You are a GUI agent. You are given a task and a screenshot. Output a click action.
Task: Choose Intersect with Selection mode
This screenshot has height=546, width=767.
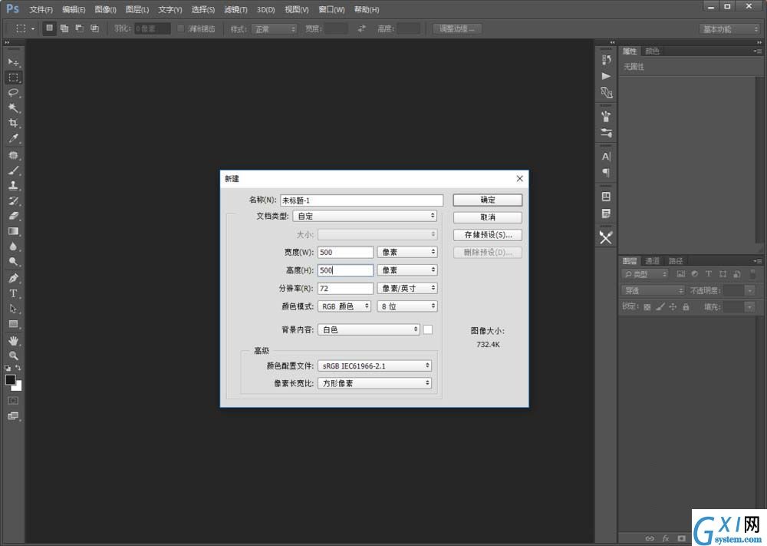[x=94, y=28]
